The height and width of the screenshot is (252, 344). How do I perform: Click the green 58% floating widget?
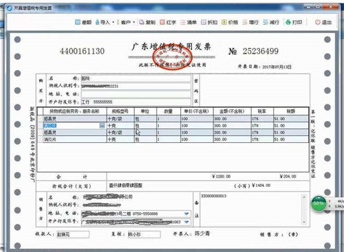point(319,203)
